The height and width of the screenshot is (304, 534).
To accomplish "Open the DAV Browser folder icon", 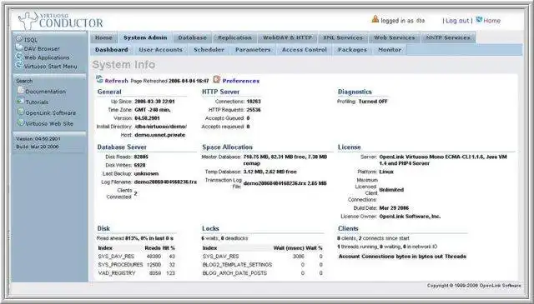I will (19, 47).
